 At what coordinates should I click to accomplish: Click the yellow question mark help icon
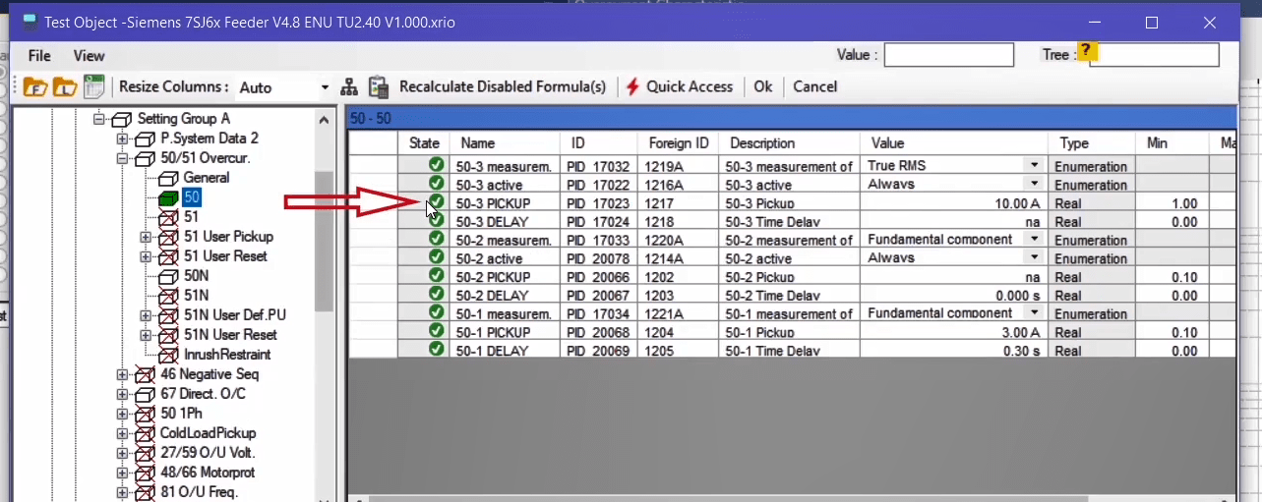point(1086,51)
